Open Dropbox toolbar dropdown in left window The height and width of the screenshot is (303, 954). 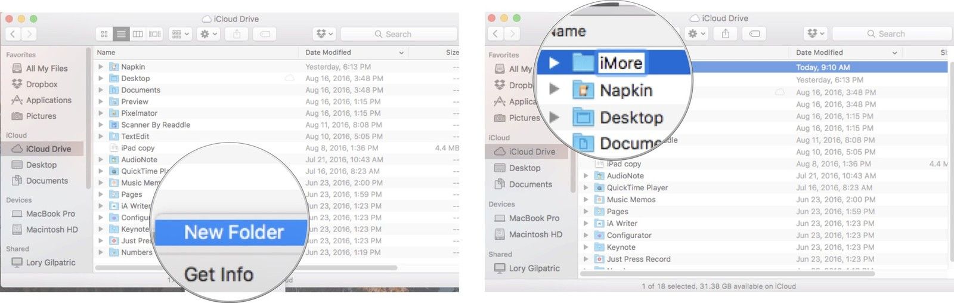[x=324, y=34]
